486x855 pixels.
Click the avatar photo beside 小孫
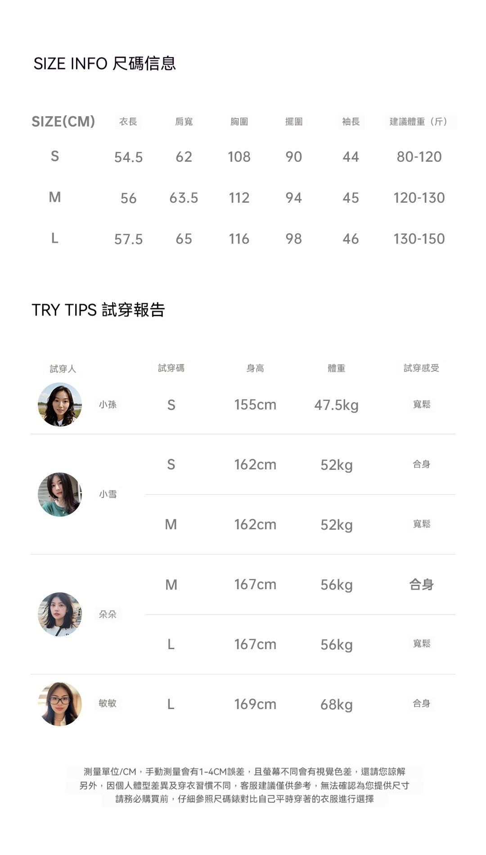pos(60,405)
